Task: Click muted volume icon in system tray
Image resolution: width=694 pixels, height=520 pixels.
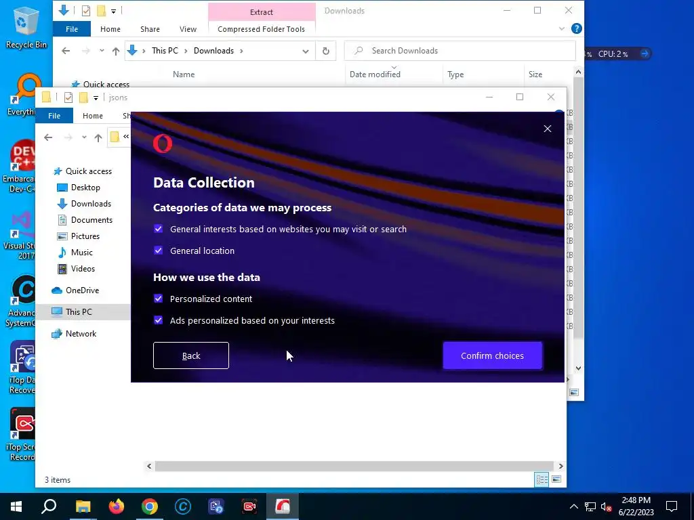Action: click(x=606, y=506)
